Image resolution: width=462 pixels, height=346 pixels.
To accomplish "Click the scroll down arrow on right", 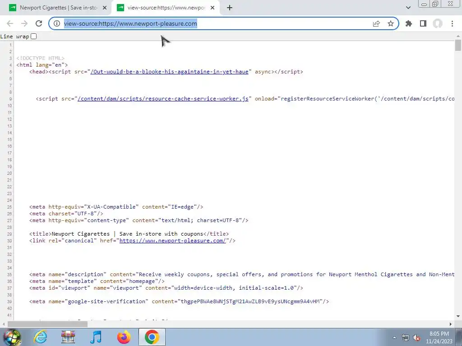I will click(458, 317).
